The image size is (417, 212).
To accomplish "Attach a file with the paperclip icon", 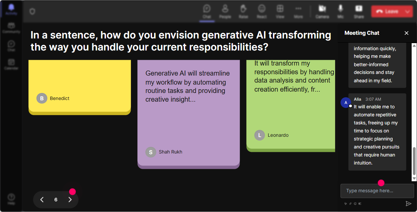I will point(351,203).
